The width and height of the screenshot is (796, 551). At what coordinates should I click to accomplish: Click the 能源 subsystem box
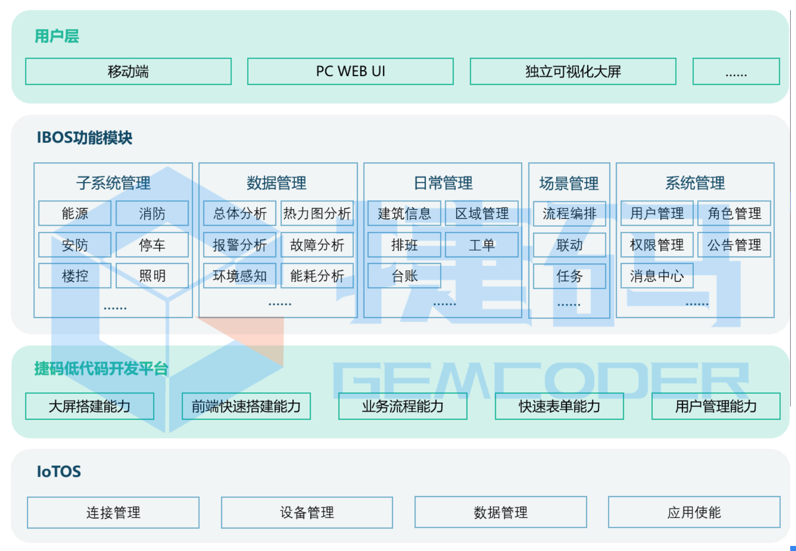75,213
